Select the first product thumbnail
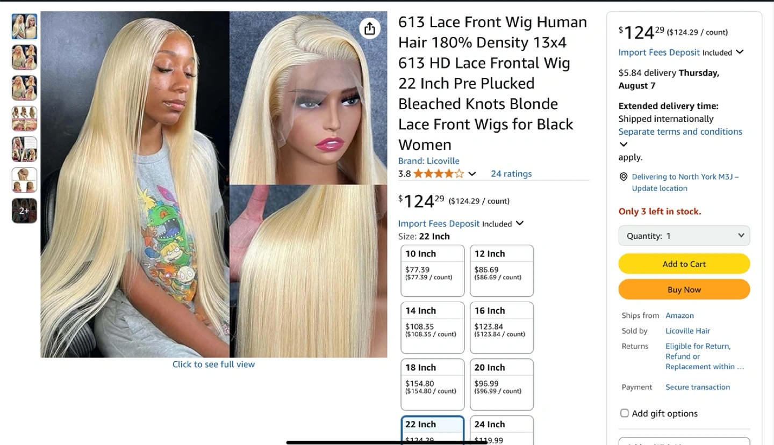774x445 pixels. (x=25, y=27)
